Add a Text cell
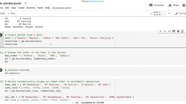 click(x=12, y=14)
